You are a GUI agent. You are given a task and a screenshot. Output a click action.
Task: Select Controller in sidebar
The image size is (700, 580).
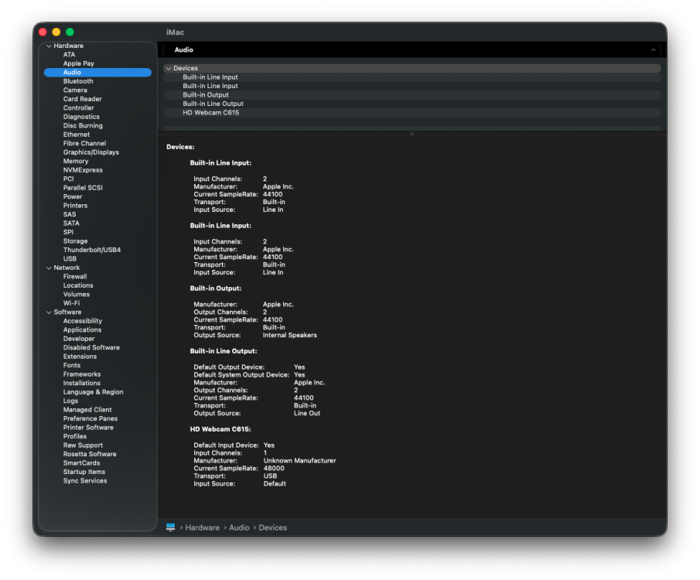click(x=79, y=108)
